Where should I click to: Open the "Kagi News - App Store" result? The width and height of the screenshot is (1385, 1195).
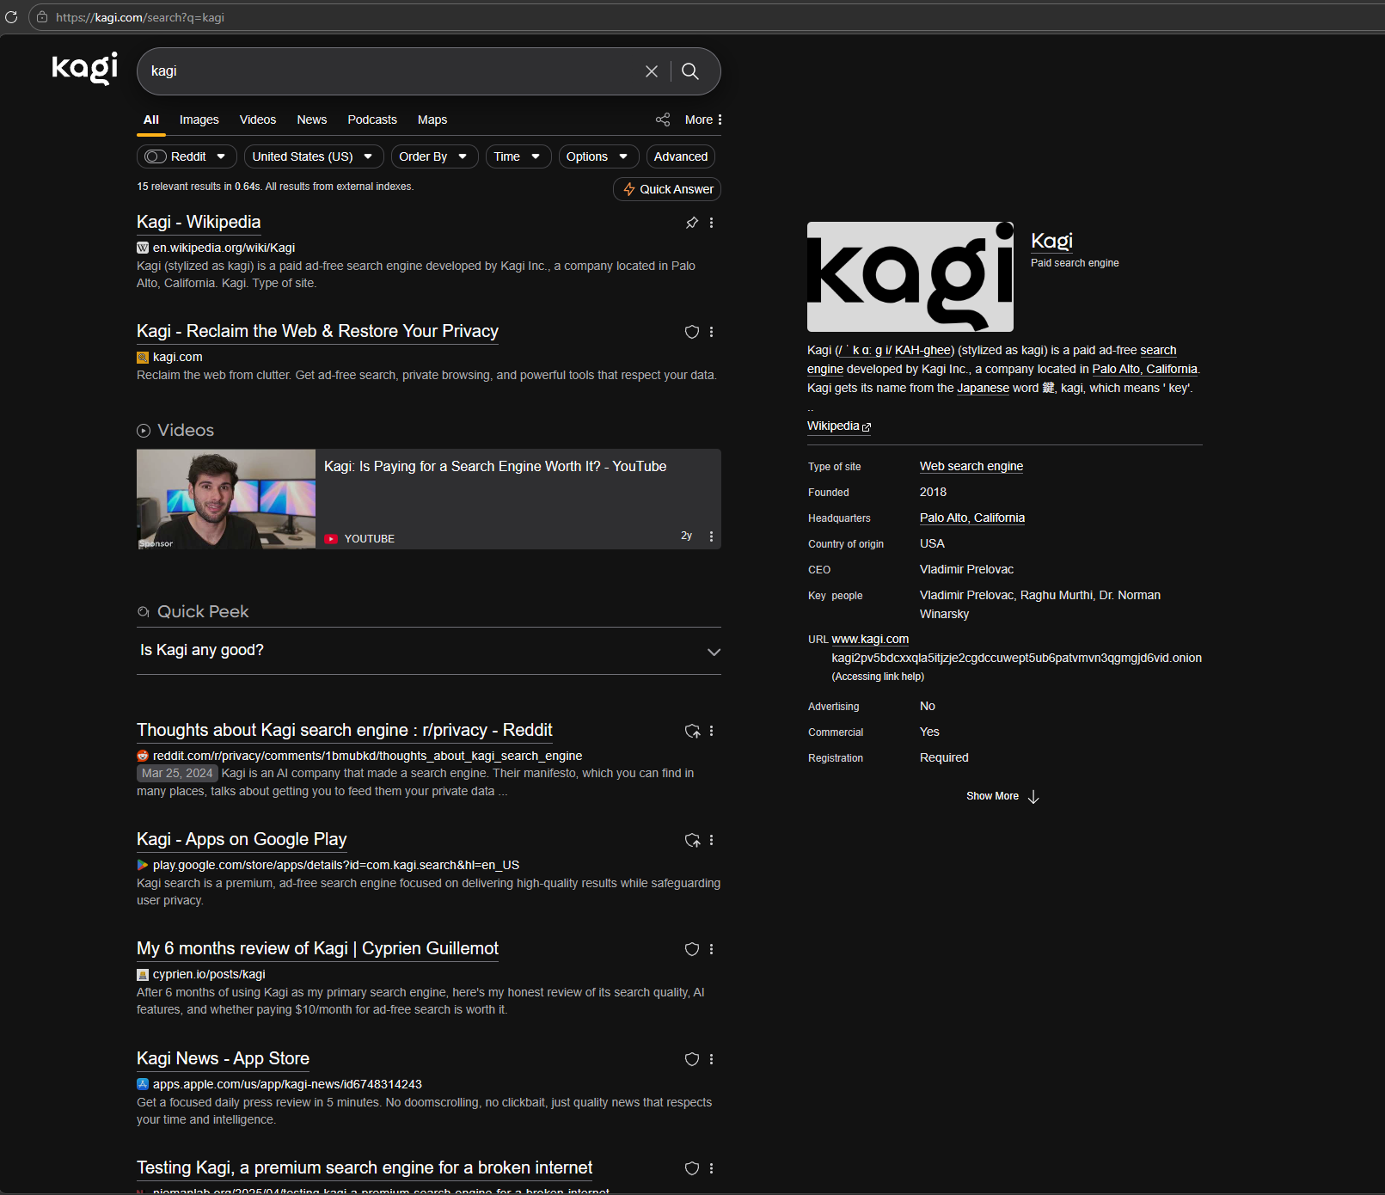pos(223,1058)
